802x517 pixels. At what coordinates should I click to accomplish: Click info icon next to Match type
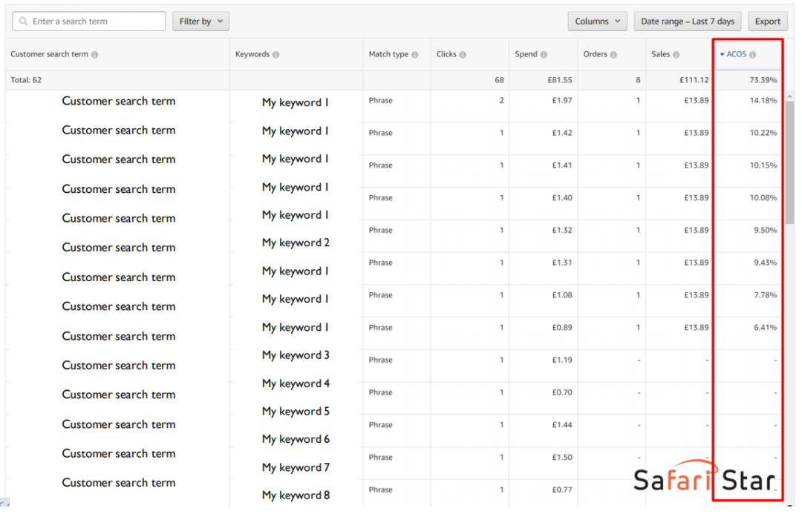click(414, 55)
